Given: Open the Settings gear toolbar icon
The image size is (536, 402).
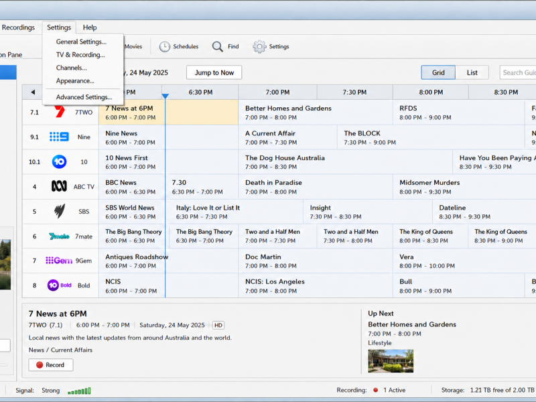Looking at the screenshot, I should tap(259, 46).
